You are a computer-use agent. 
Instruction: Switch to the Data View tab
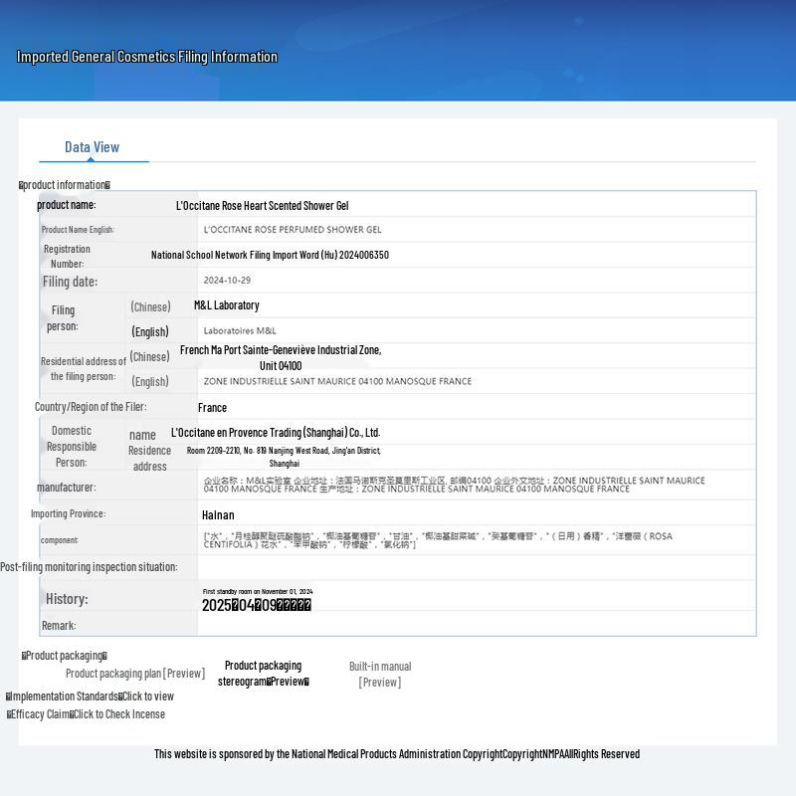93,147
